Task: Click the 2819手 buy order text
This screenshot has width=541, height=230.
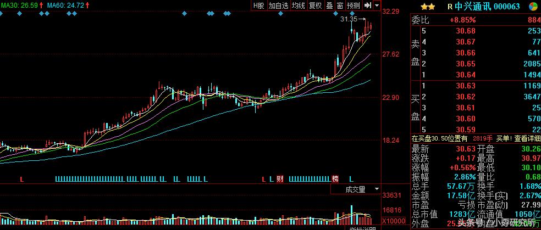Action: (x=483, y=138)
